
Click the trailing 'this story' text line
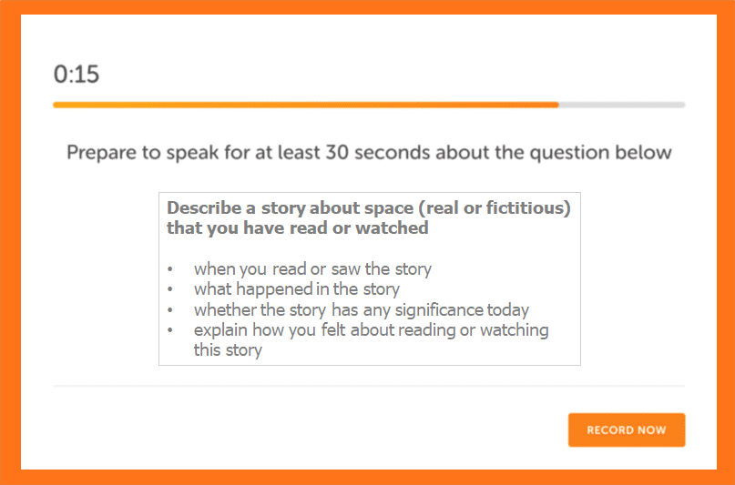228,349
